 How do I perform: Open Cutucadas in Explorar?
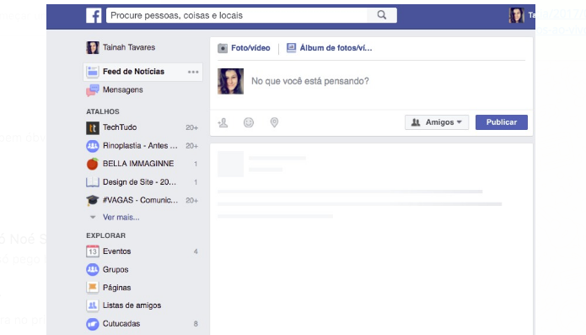[x=121, y=324]
